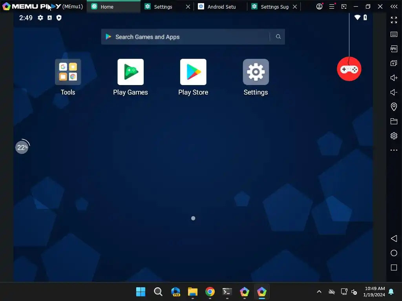Show hidden system tray icons
402x301 pixels.
tap(319, 292)
